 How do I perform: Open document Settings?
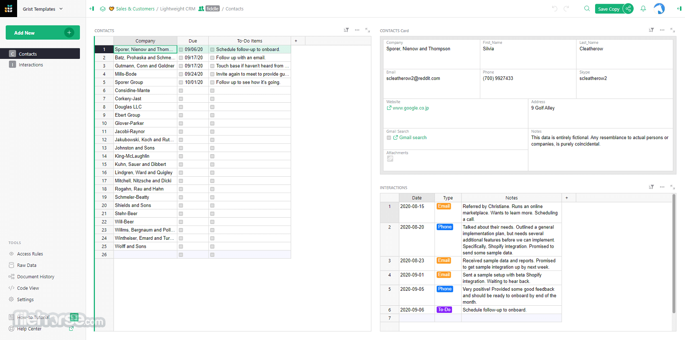(x=25, y=299)
